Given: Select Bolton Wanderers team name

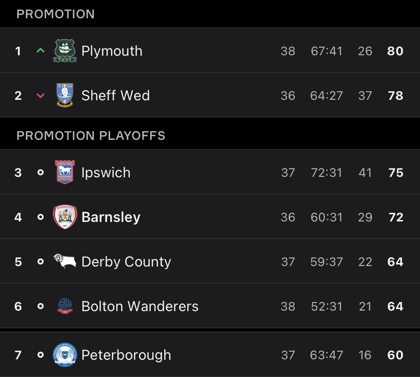Looking at the screenshot, I should pos(140,307).
